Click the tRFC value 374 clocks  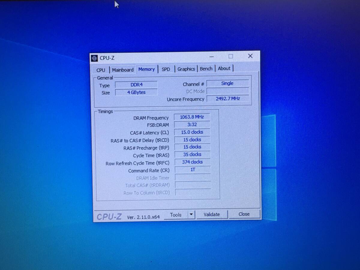[x=192, y=162]
